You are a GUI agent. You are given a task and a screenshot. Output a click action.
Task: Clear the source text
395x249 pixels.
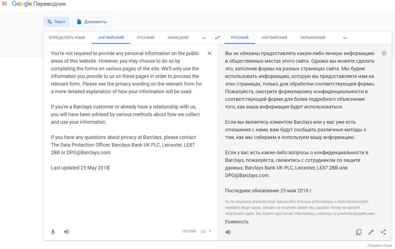[x=209, y=53]
